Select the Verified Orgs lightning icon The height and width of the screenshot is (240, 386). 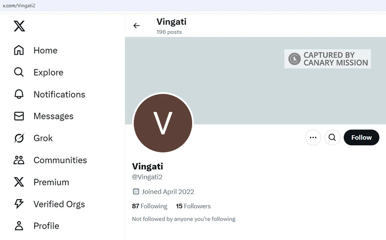click(19, 204)
